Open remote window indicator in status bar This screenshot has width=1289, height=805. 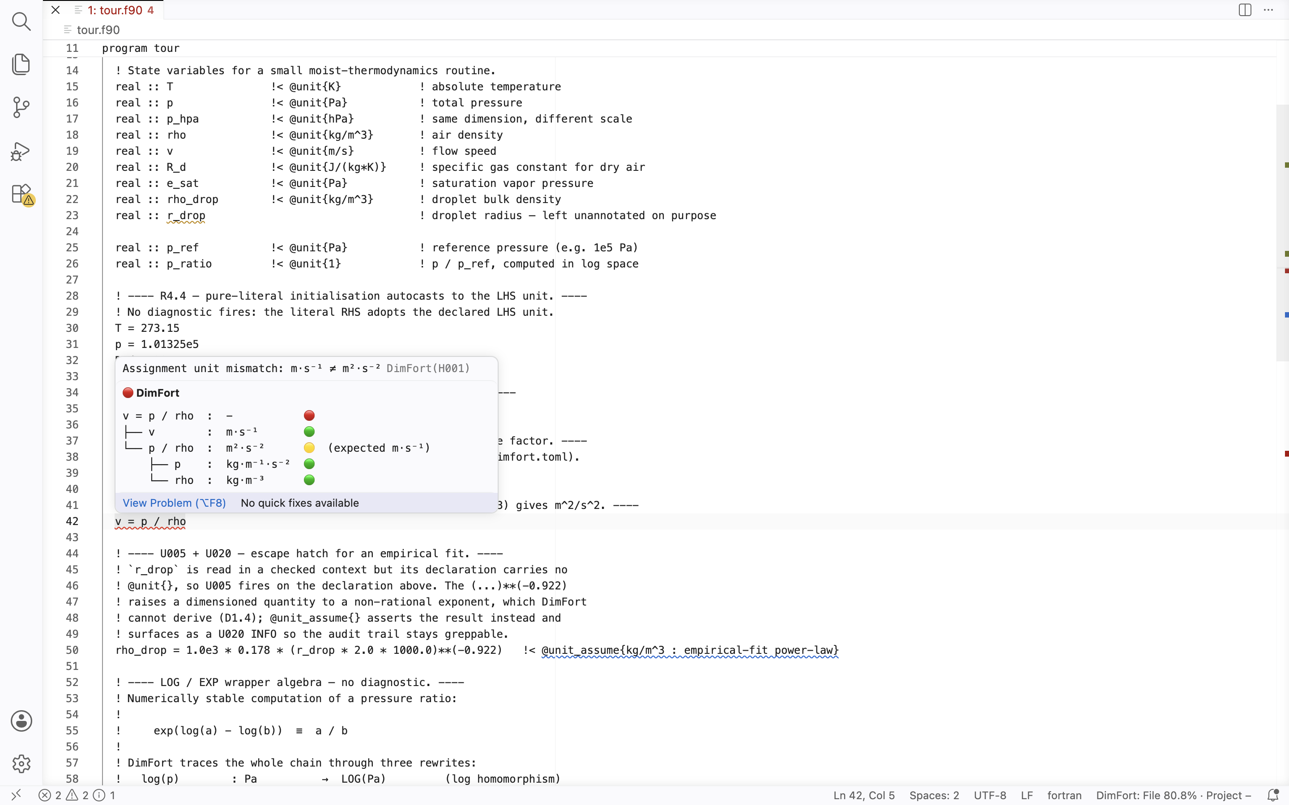click(x=16, y=795)
